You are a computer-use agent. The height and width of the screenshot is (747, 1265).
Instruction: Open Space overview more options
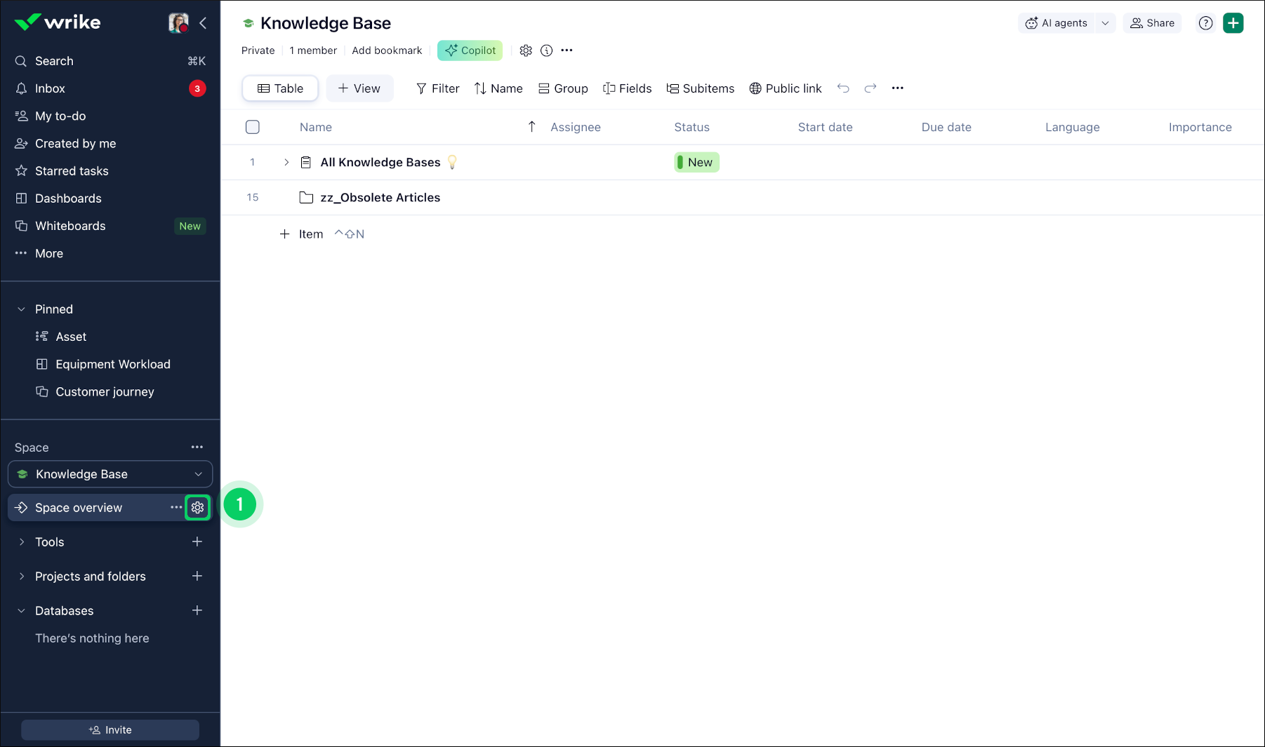176,507
